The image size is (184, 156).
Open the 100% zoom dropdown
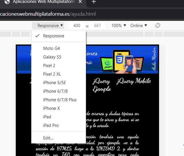click(x=119, y=26)
